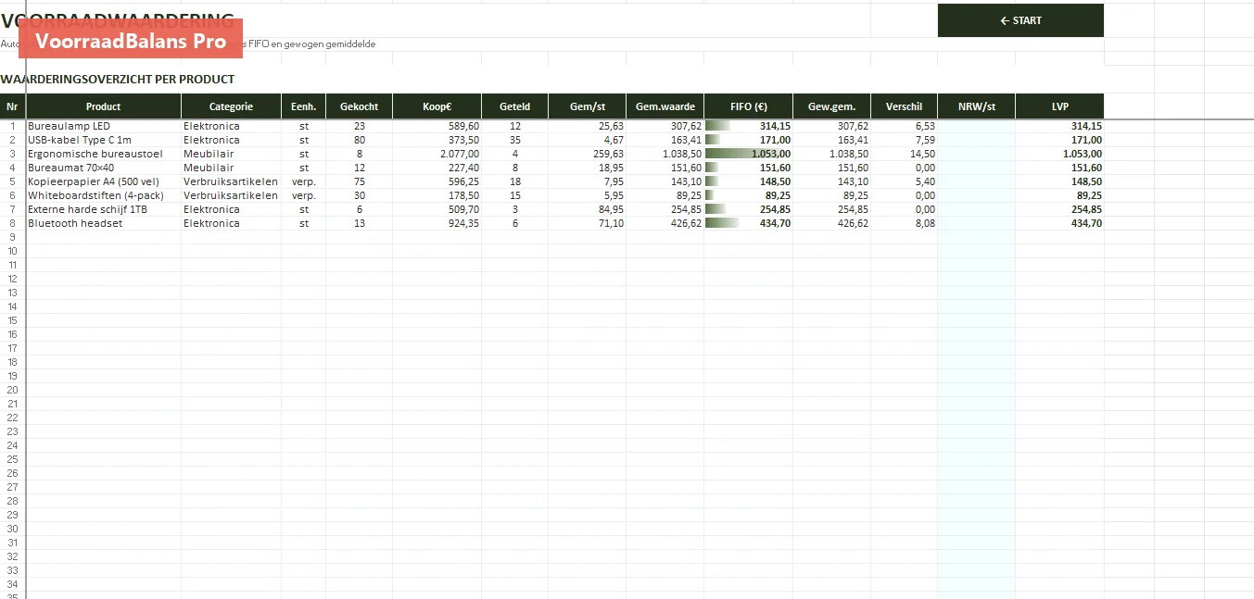
Task: Click the VoorraadBalans Pro banner
Action: 131,41
